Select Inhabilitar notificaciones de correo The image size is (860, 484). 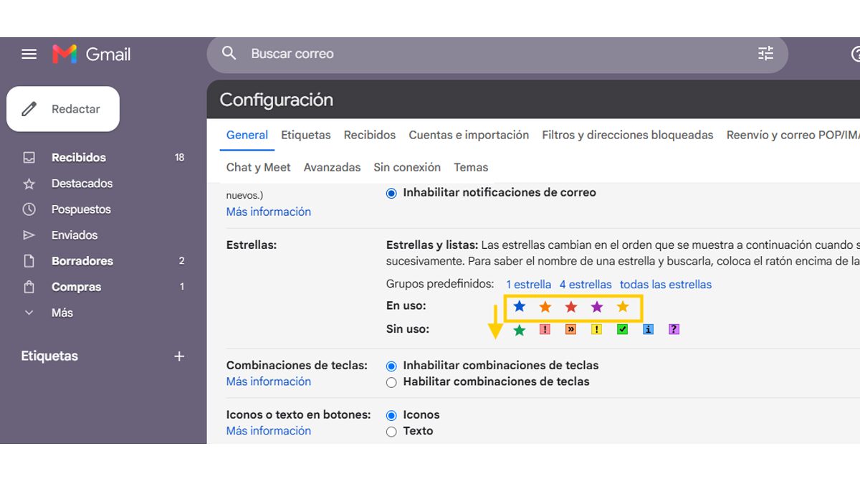point(391,193)
